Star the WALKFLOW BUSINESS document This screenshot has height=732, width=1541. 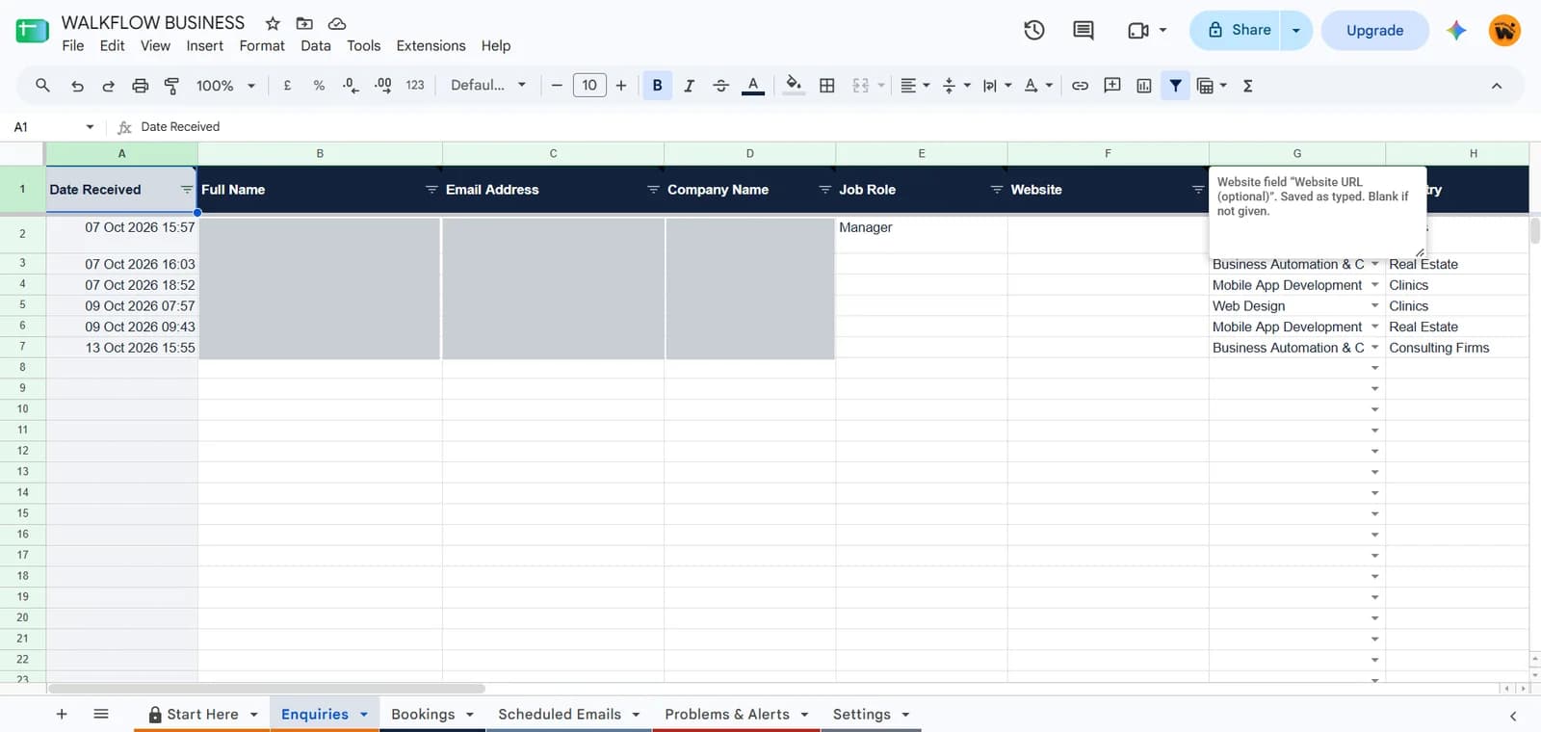[273, 23]
